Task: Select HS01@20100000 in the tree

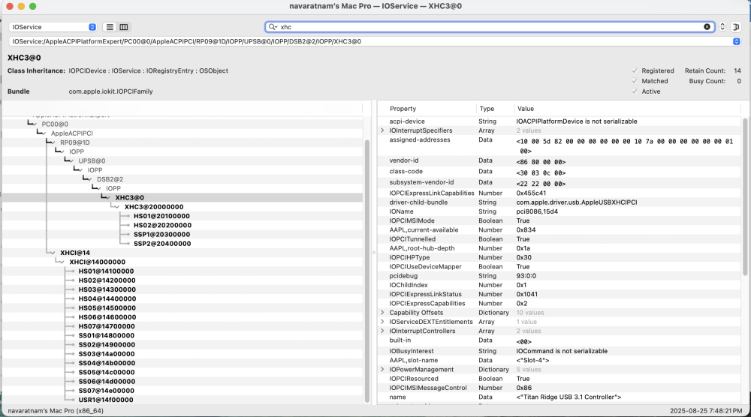Action: pyautogui.click(x=161, y=216)
